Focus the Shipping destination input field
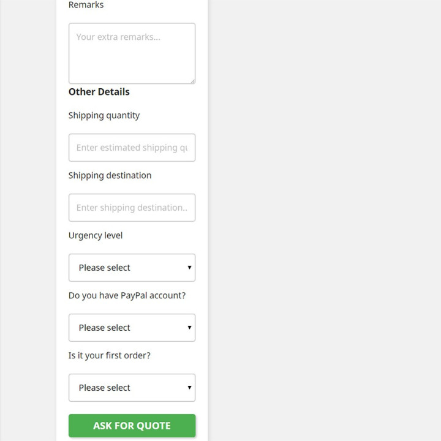The height and width of the screenshot is (441, 441). tap(132, 208)
